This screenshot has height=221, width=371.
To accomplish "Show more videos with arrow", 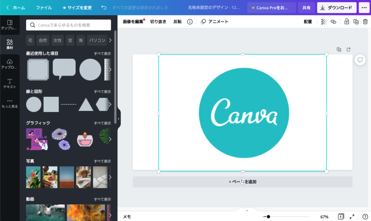I will click(110, 215).
